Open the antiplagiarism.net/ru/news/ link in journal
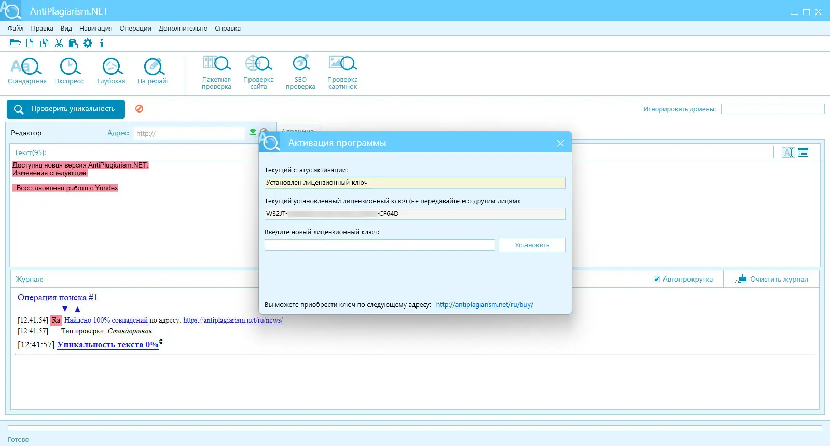 (x=233, y=320)
